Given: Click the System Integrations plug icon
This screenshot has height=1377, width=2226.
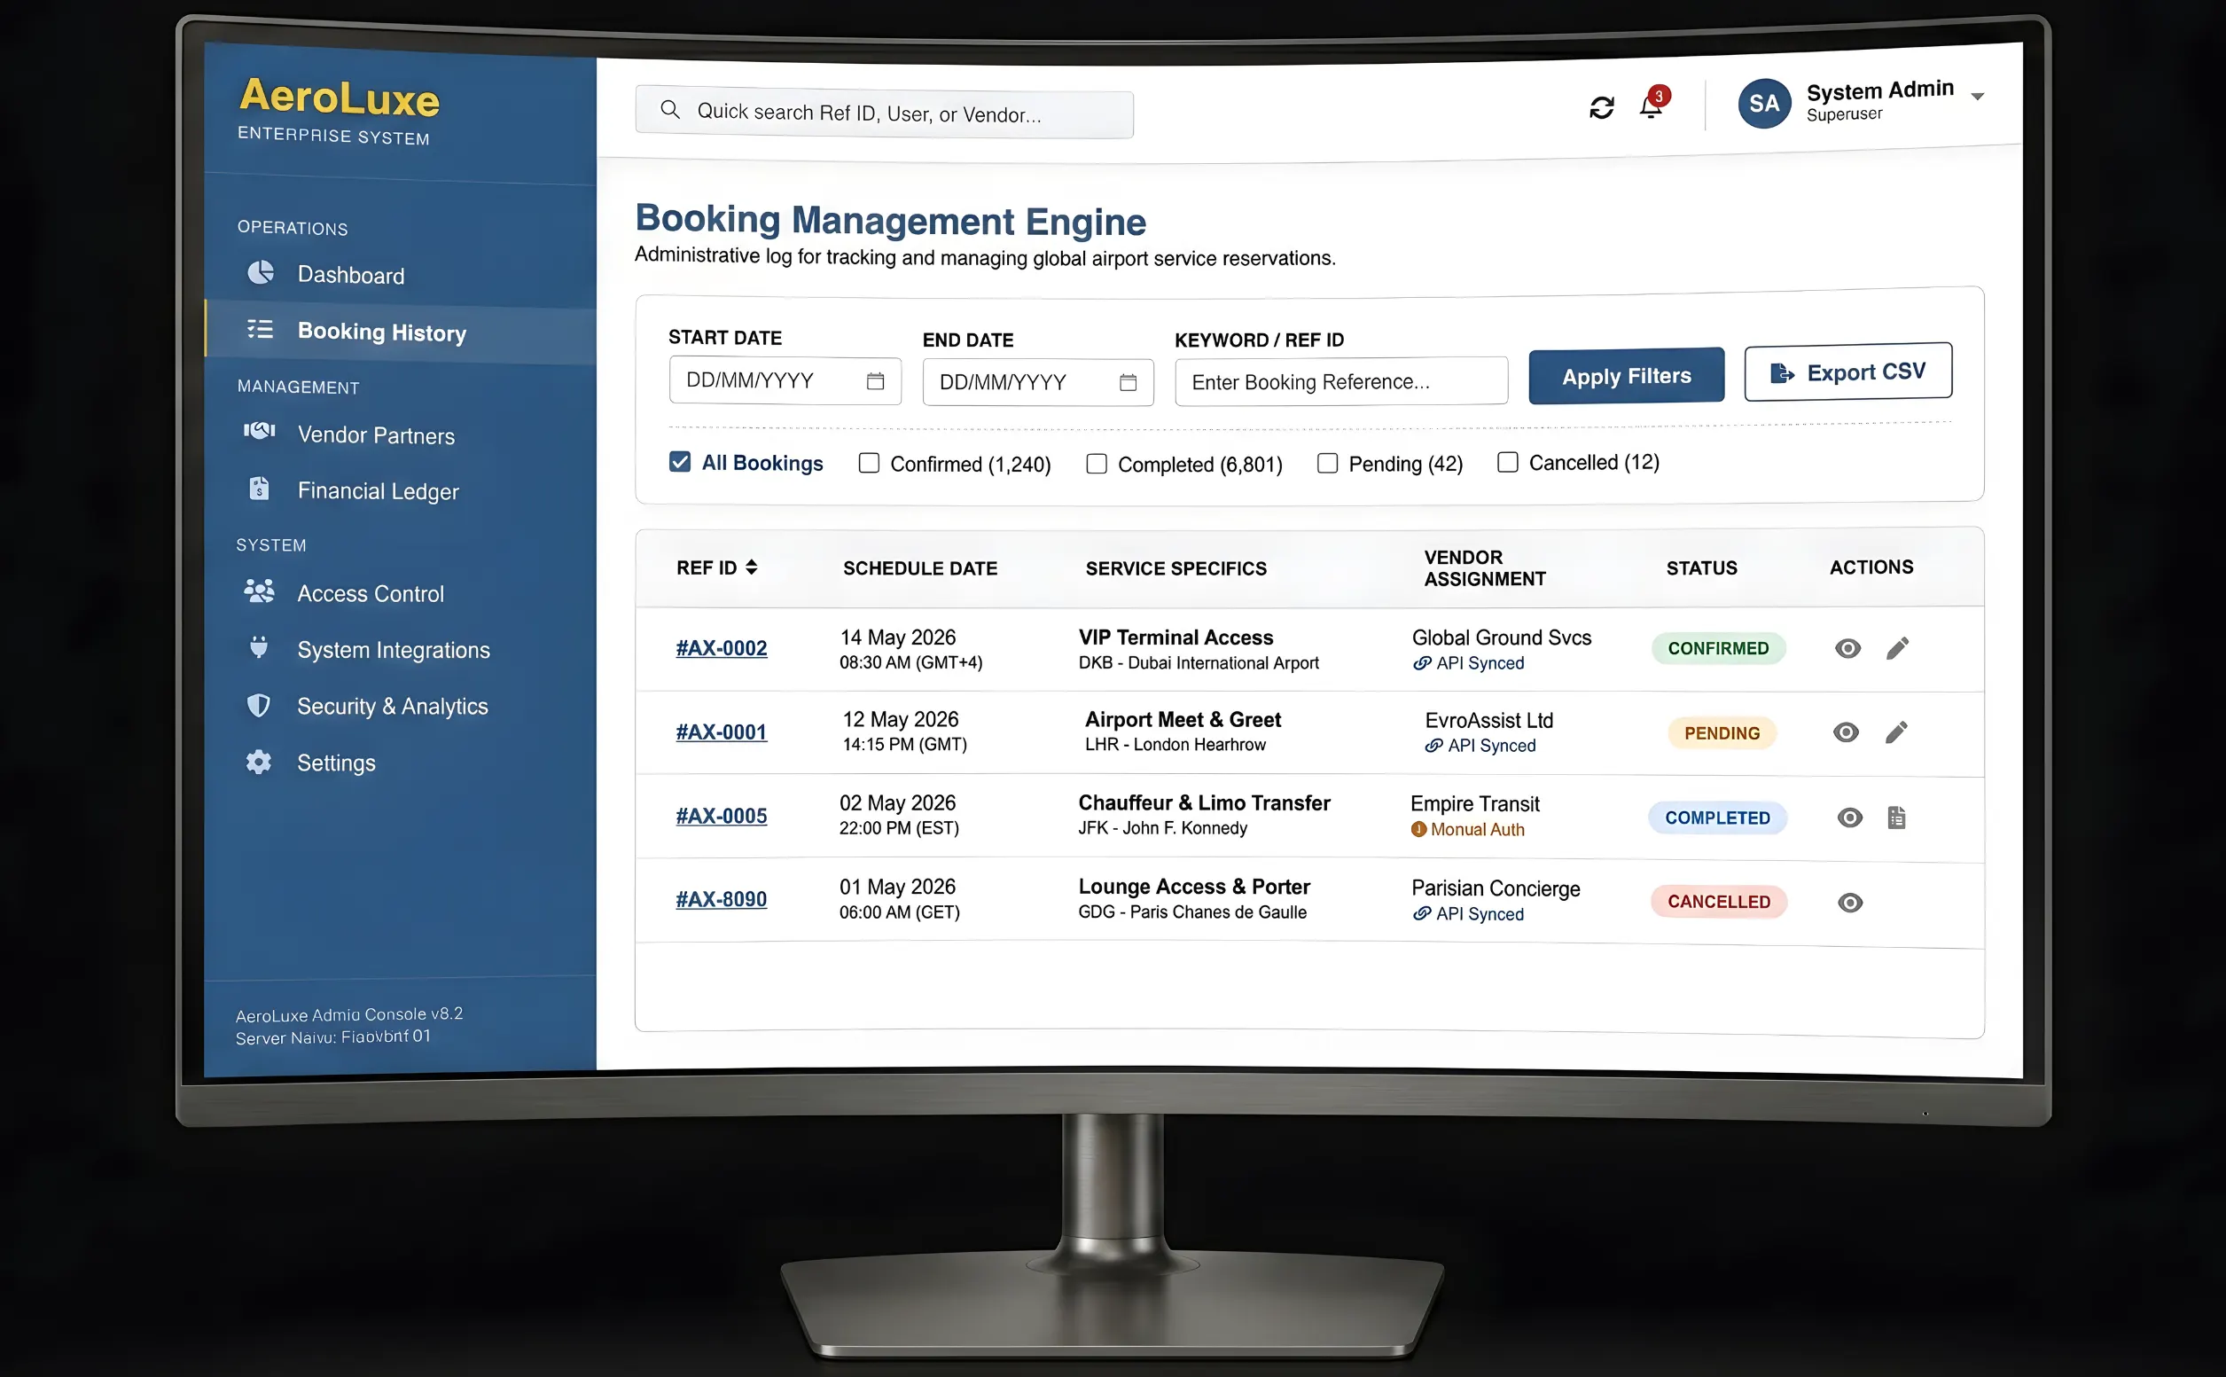Looking at the screenshot, I should coord(260,647).
